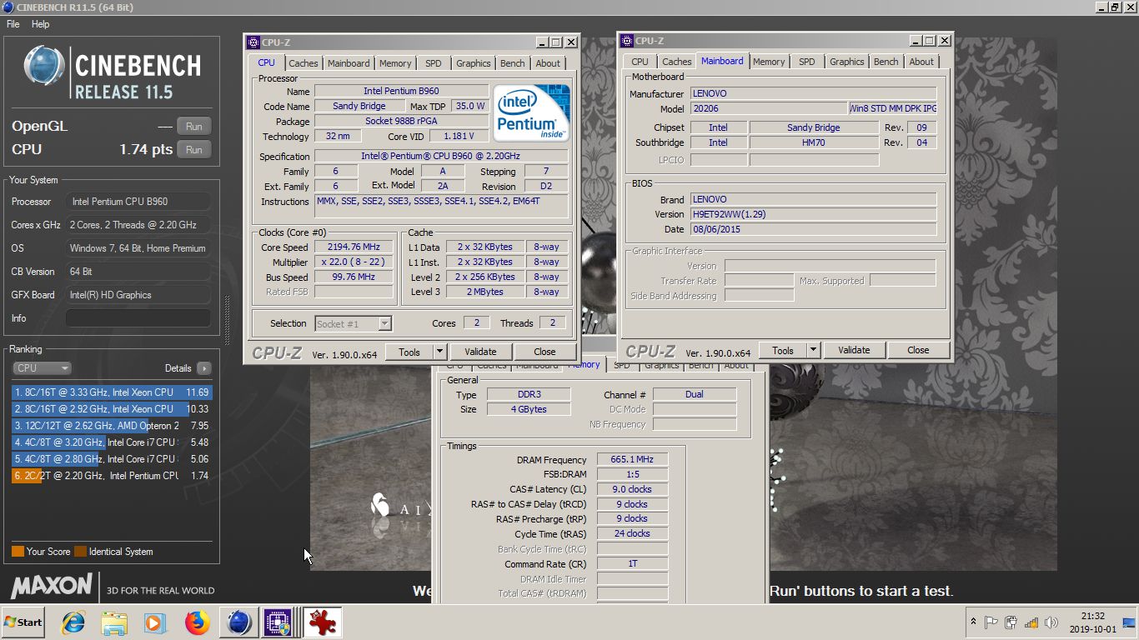Click Validate in left CPU-Z window
This screenshot has width=1139, height=640.
pyautogui.click(x=480, y=352)
